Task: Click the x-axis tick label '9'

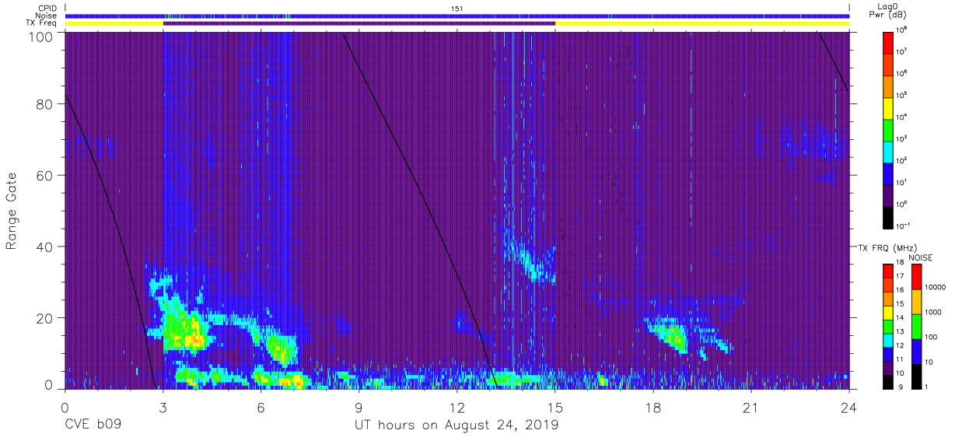Action: click(359, 407)
